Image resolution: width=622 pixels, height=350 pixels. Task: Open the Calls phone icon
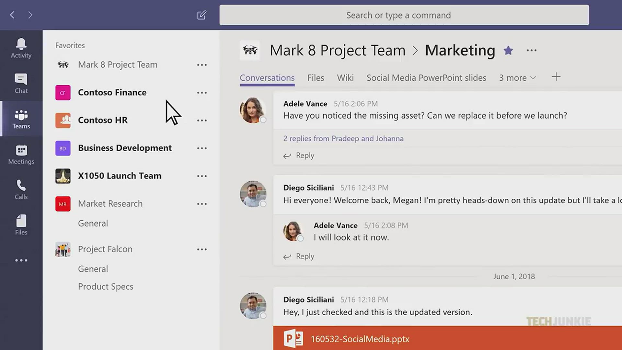click(x=21, y=190)
